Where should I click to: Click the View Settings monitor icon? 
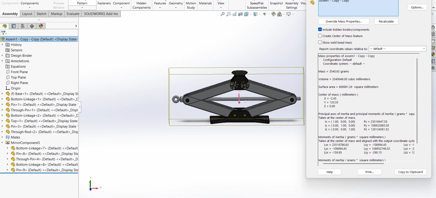289,14
